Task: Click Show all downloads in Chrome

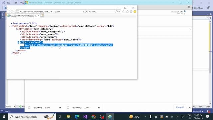Action: click(180, 107)
